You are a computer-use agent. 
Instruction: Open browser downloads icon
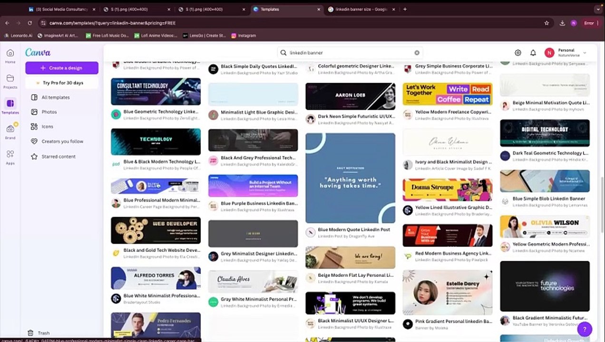[x=562, y=23]
